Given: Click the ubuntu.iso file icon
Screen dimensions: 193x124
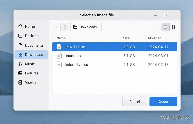Looking at the screenshot, I should point(59,56).
